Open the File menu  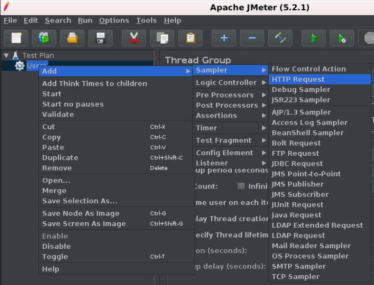(10, 20)
